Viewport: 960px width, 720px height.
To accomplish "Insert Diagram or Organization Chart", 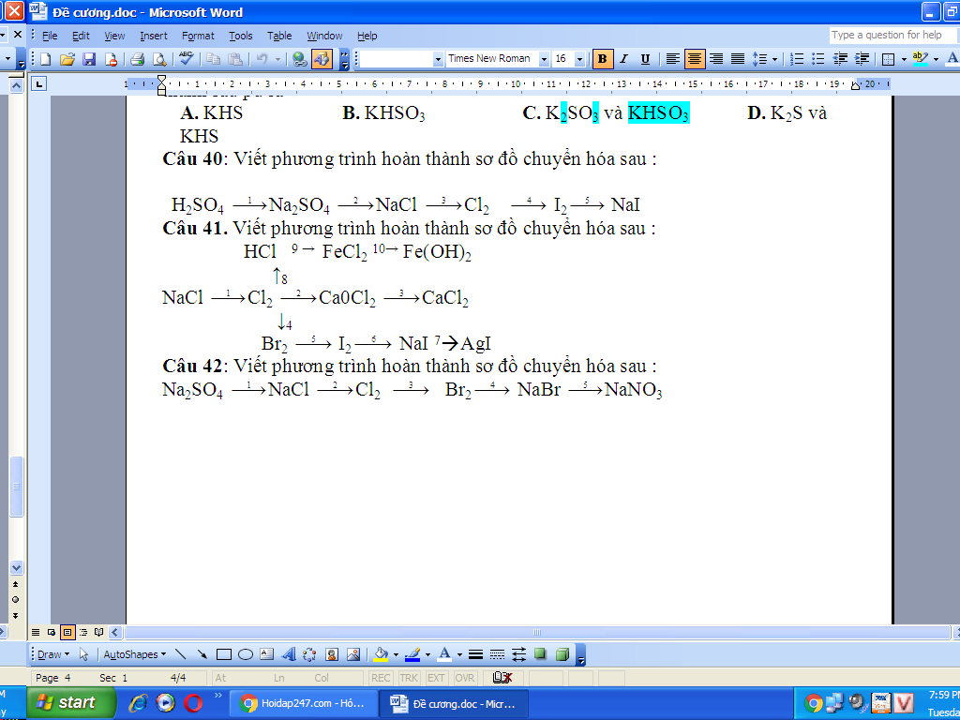I will 309,654.
